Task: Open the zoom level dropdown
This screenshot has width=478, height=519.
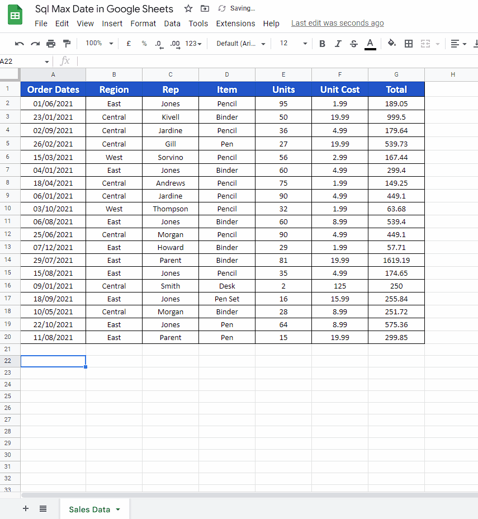Action: tap(98, 43)
